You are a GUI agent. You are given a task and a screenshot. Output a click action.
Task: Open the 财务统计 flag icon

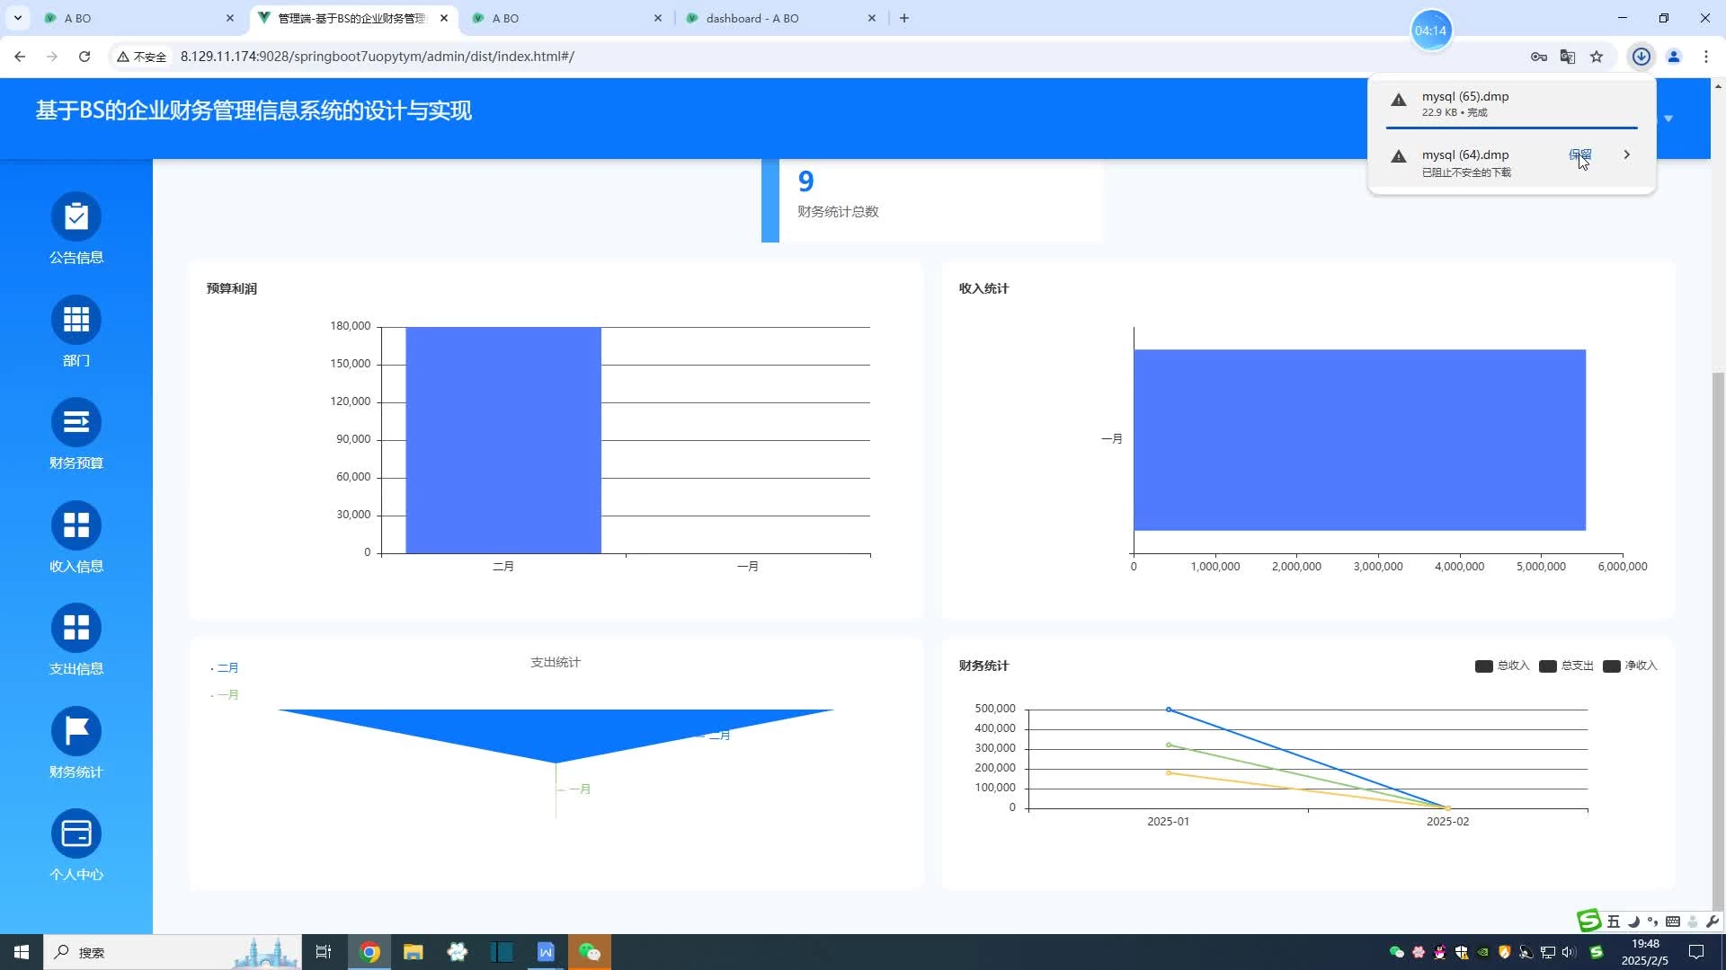76,731
